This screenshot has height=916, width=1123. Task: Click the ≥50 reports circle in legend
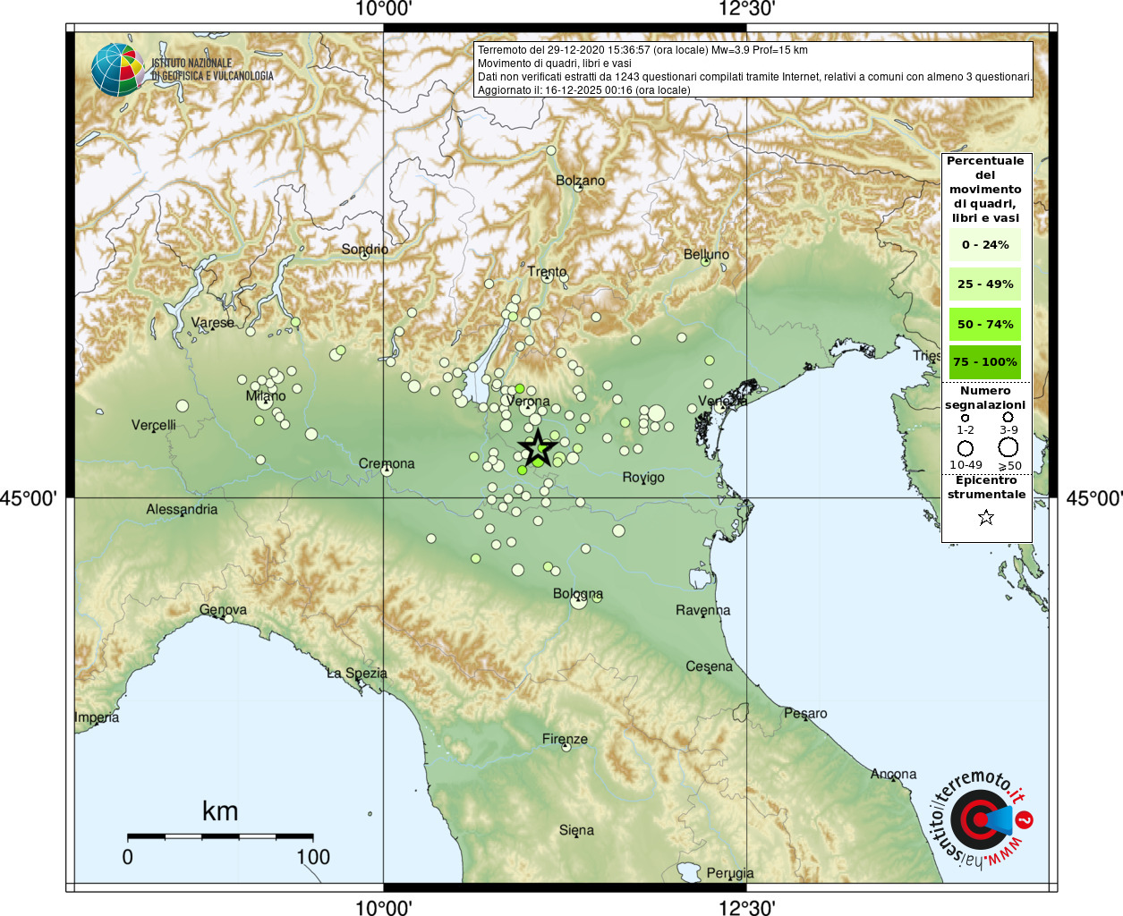pos(1008,447)
